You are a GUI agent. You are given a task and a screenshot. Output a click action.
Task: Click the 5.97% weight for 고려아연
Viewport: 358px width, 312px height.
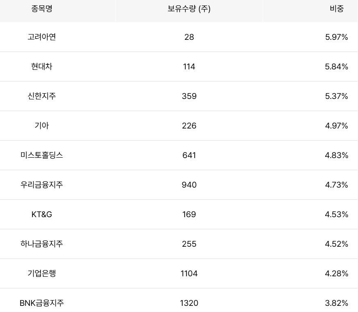(337, 37)
